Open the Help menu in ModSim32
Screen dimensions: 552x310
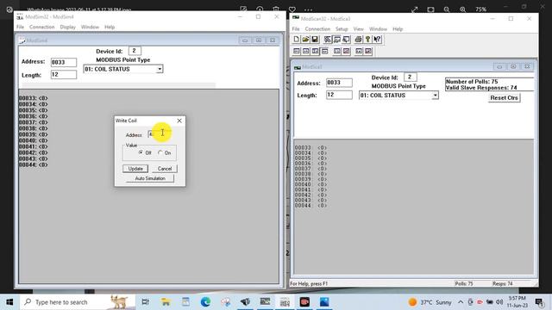110,27
